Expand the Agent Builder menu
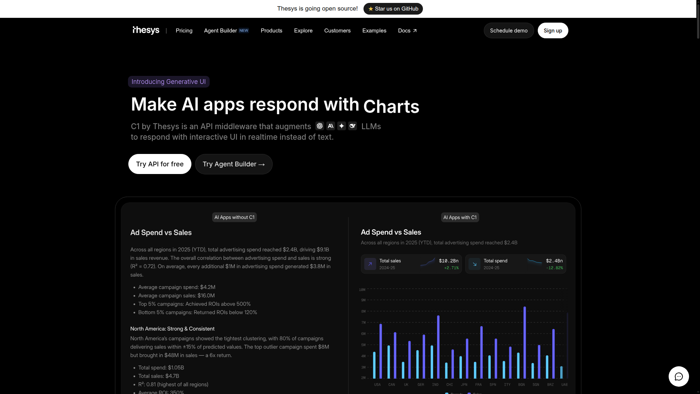The height and width of the screenshot is (394, 700). pos(220,31)
